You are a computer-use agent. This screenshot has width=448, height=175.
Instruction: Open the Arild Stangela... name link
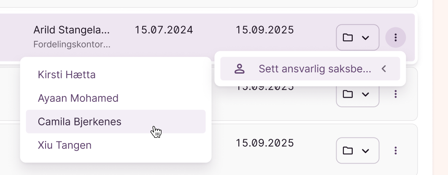[x=71, y=30]
